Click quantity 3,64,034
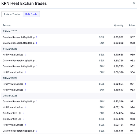The height and width of the screenshot is (134, 137). [119, 113]
